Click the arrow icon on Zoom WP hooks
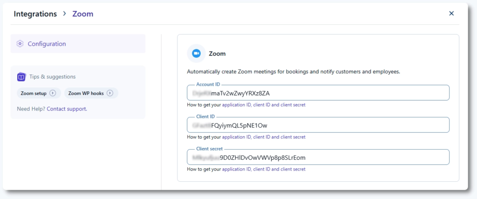This screenshot has height=199, width=477. pyautogui.click(x=110, y=93)
